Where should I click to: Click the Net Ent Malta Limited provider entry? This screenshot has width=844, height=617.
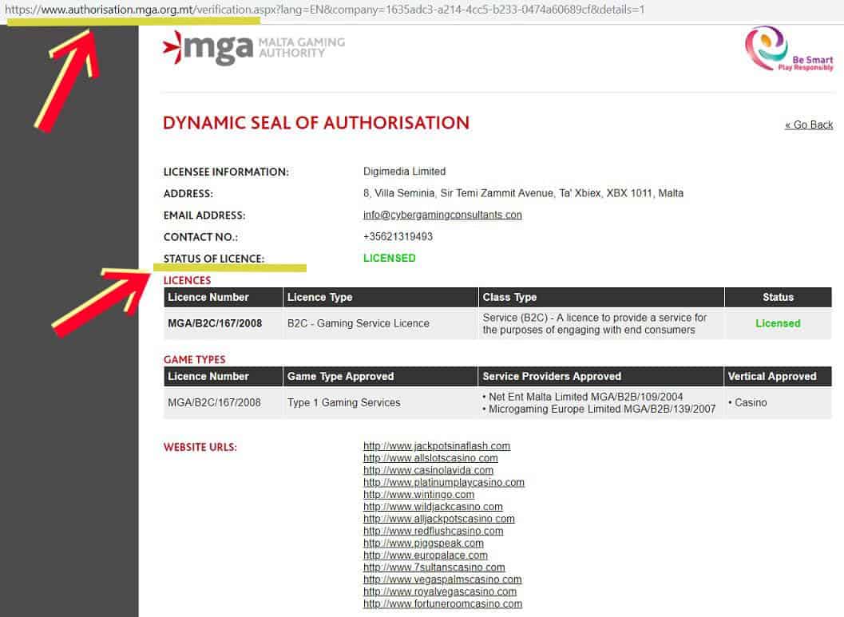tap(584, 397)
